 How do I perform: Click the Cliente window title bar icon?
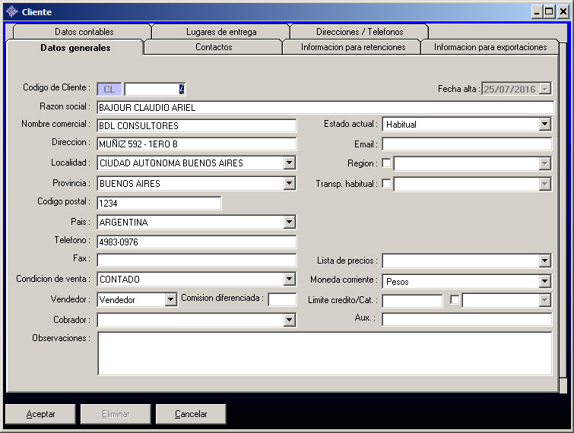[x=11, y=11]
